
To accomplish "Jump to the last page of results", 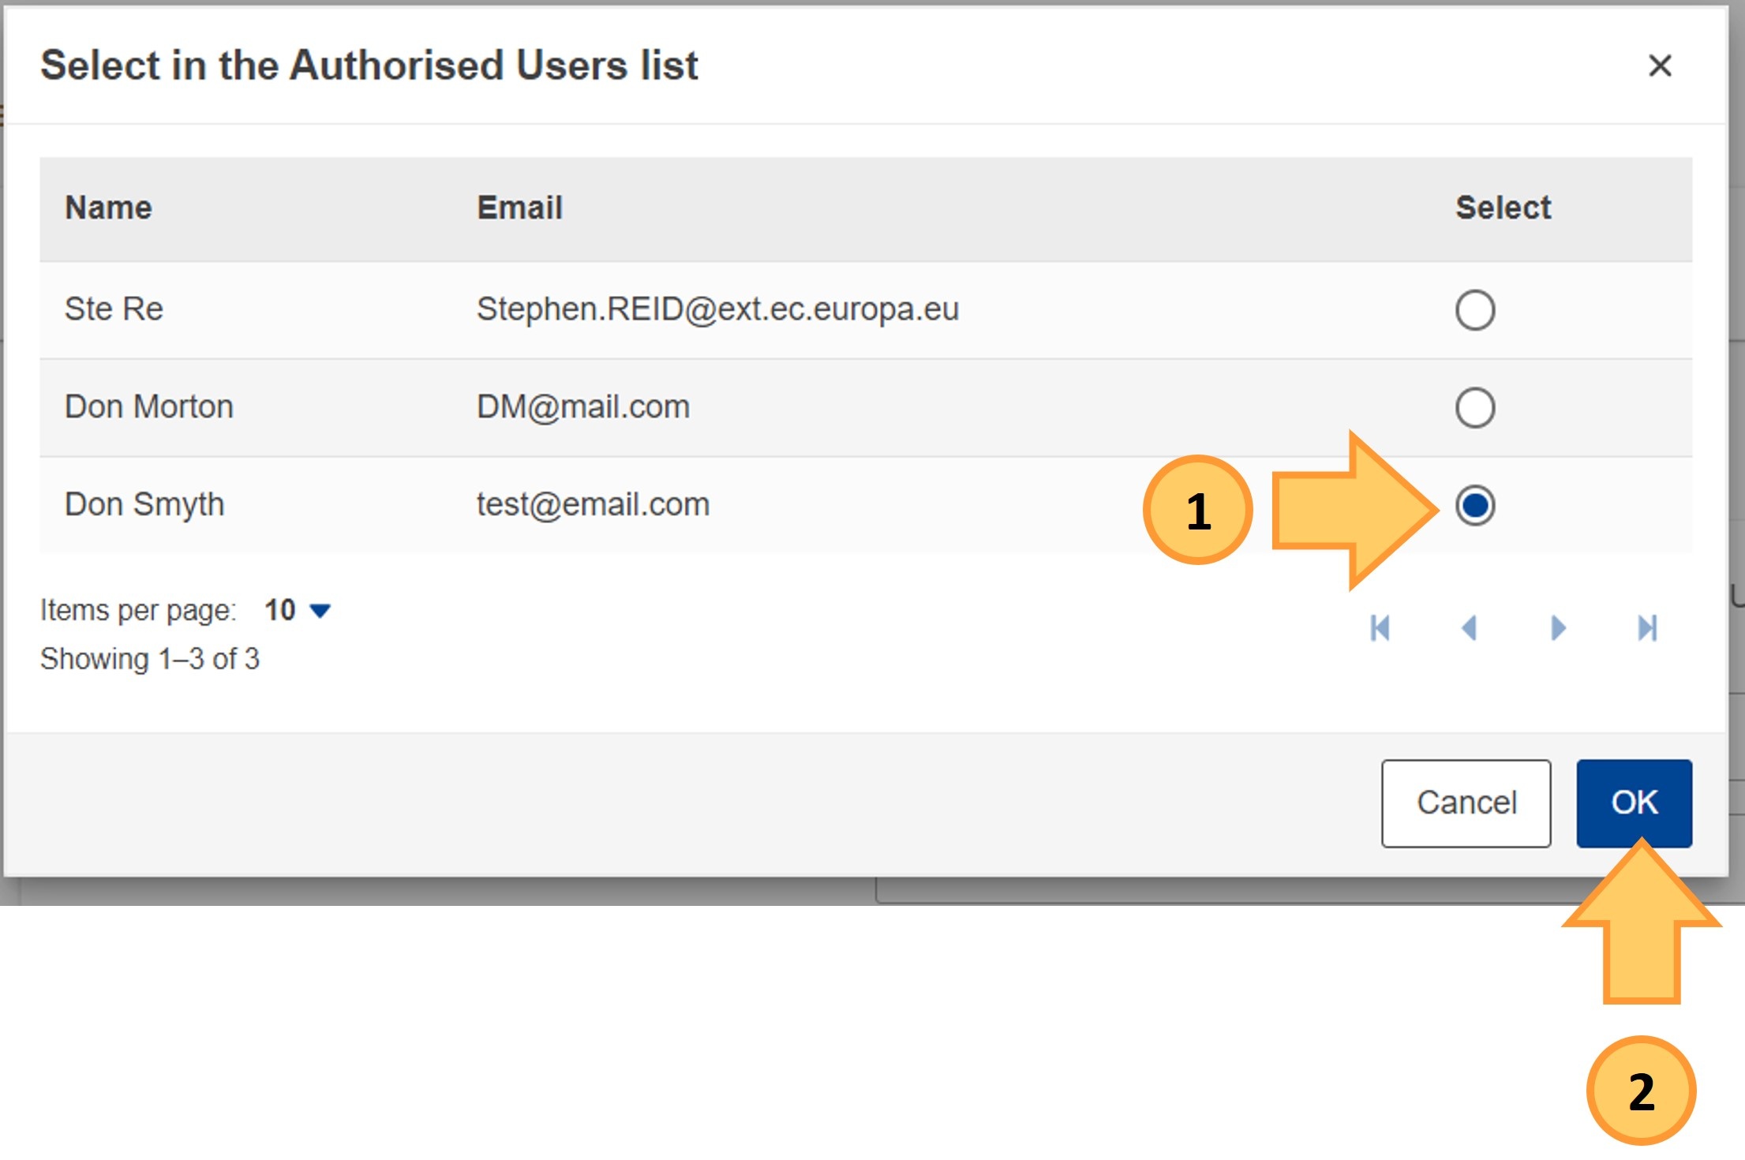I will [1647, 628].
